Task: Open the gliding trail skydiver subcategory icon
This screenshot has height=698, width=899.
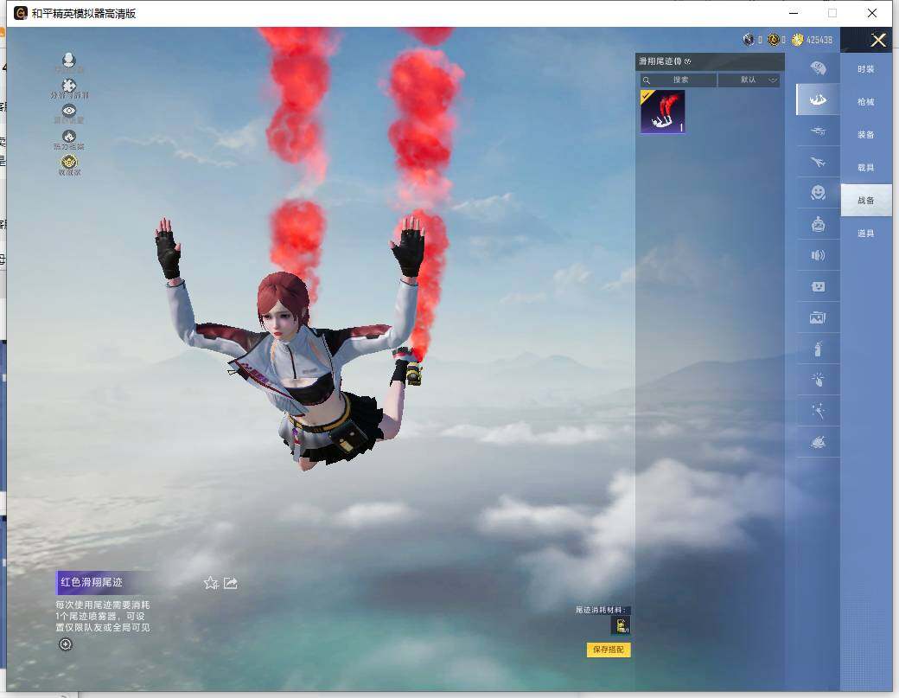Action: pos(818,99)
